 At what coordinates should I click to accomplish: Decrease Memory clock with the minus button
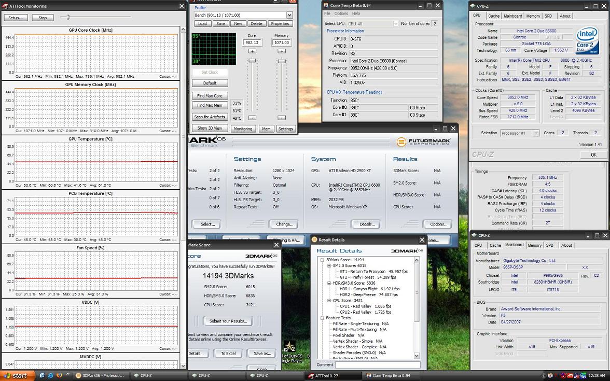tap(282, 118)
